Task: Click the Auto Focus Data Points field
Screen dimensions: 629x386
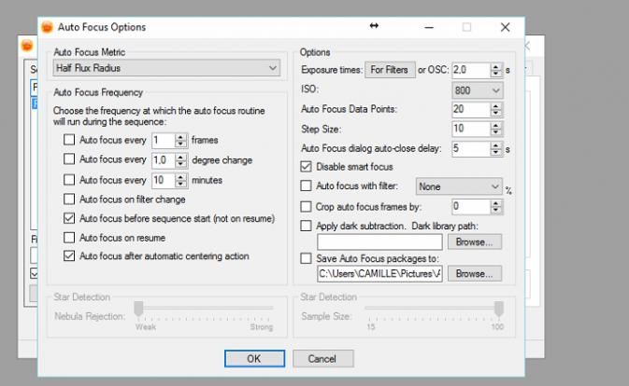Action: pyautogui.click(x=471, y=109)
